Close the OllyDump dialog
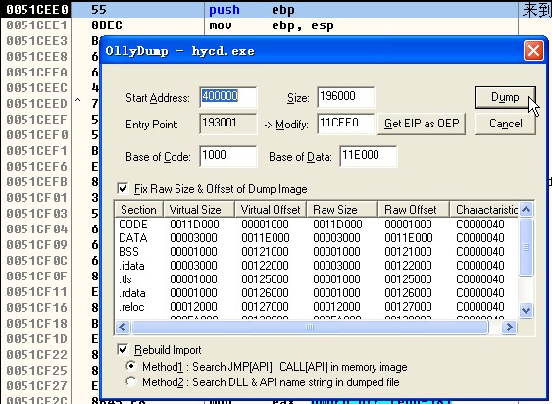This screenshot has height=404, width=552. (x=533, y=51)
